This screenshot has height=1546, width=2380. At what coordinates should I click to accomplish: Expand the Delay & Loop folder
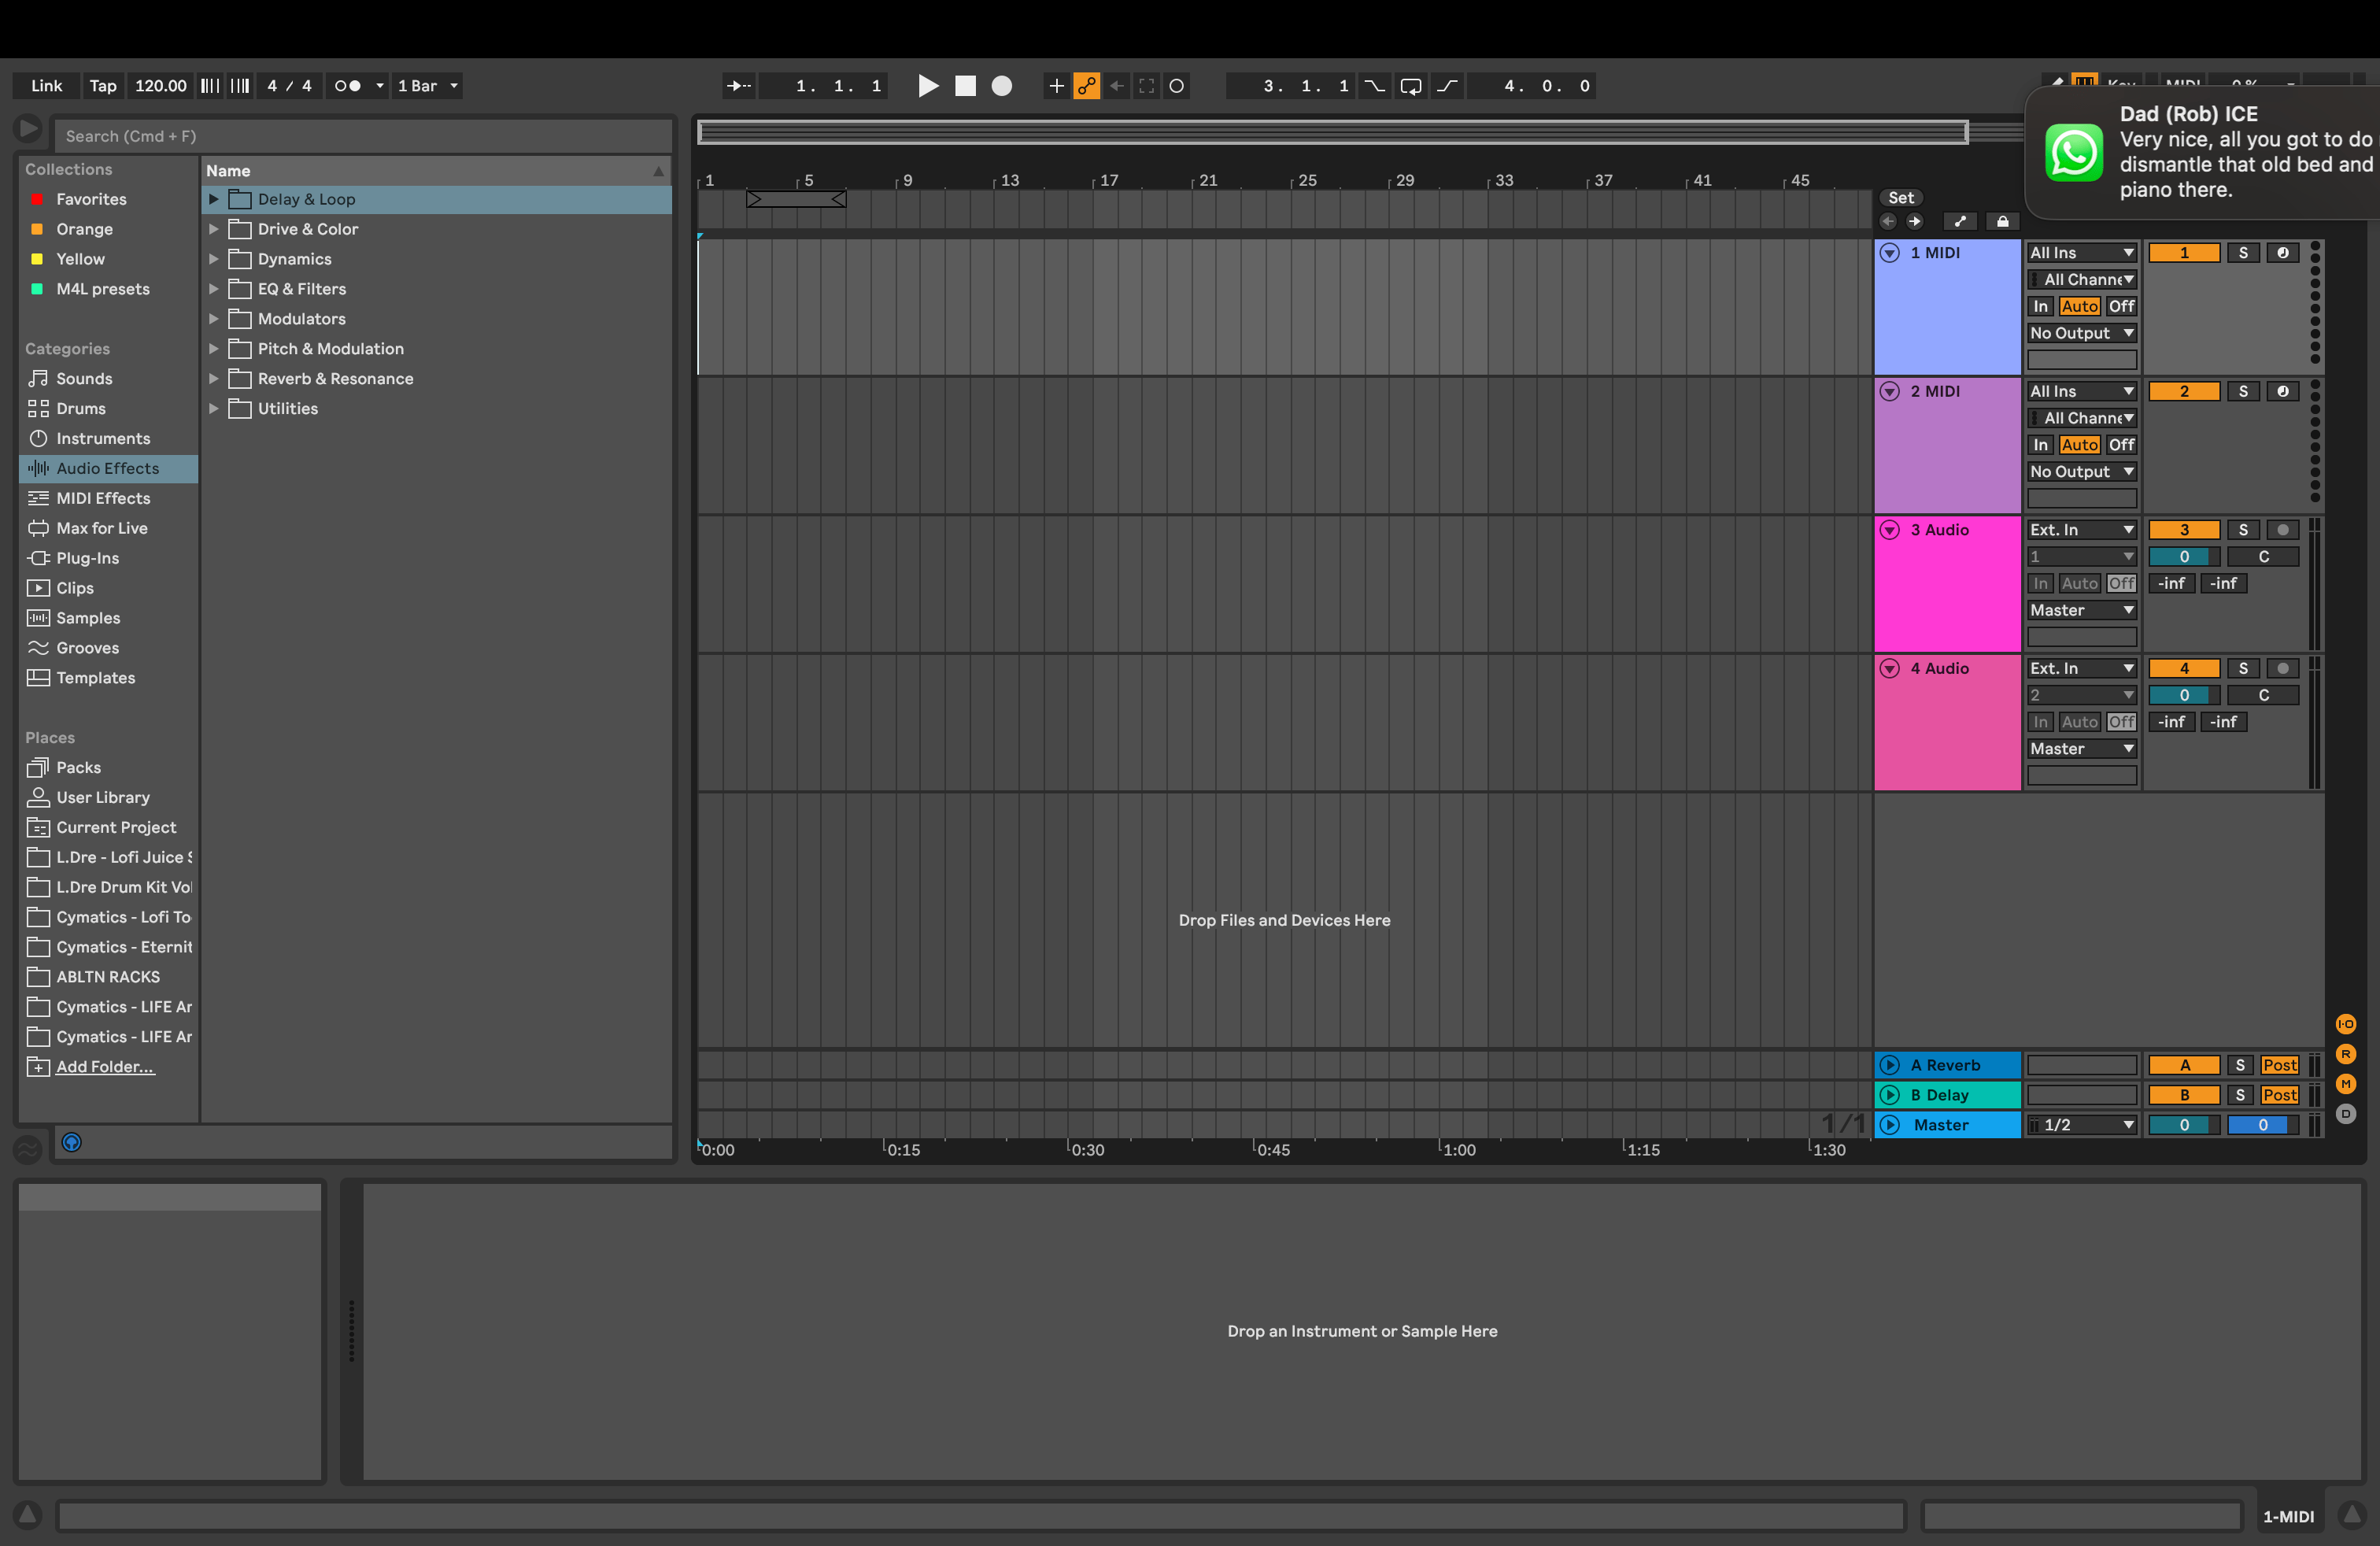point(213,199)
